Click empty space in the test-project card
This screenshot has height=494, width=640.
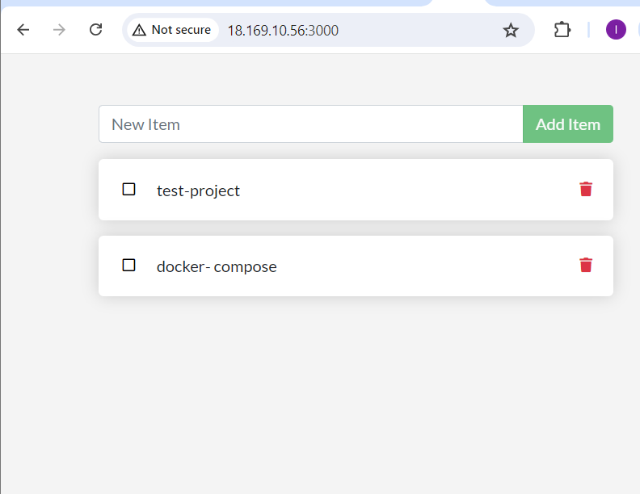404,190
